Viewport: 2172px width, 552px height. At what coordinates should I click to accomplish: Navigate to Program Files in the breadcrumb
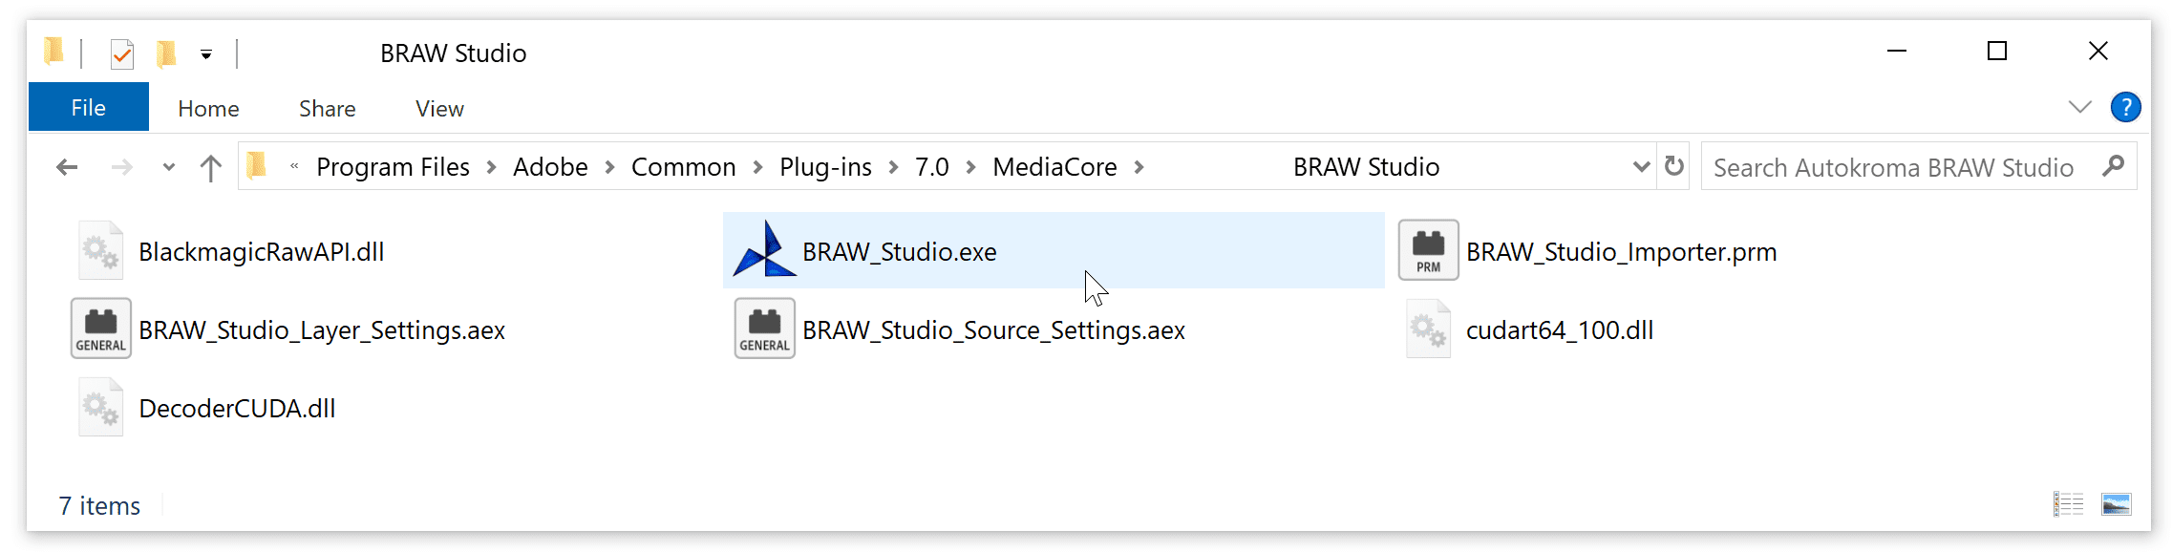tap(393, 167)
